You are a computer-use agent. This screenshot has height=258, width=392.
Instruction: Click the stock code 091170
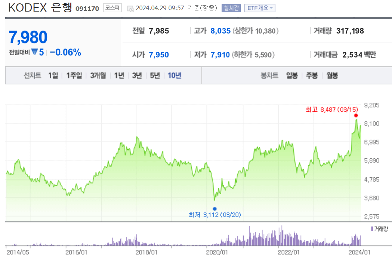tap(87, 9)
